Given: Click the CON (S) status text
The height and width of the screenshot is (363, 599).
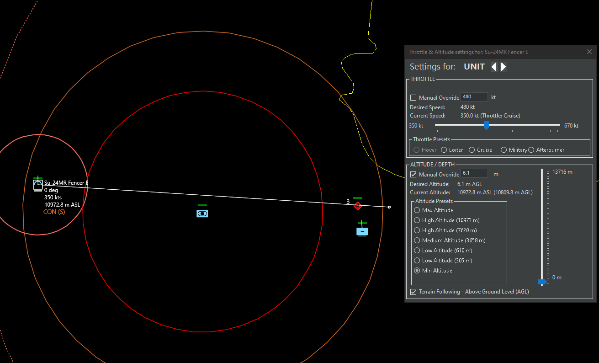Looking at the screenshot, I should tap(54, 212).
